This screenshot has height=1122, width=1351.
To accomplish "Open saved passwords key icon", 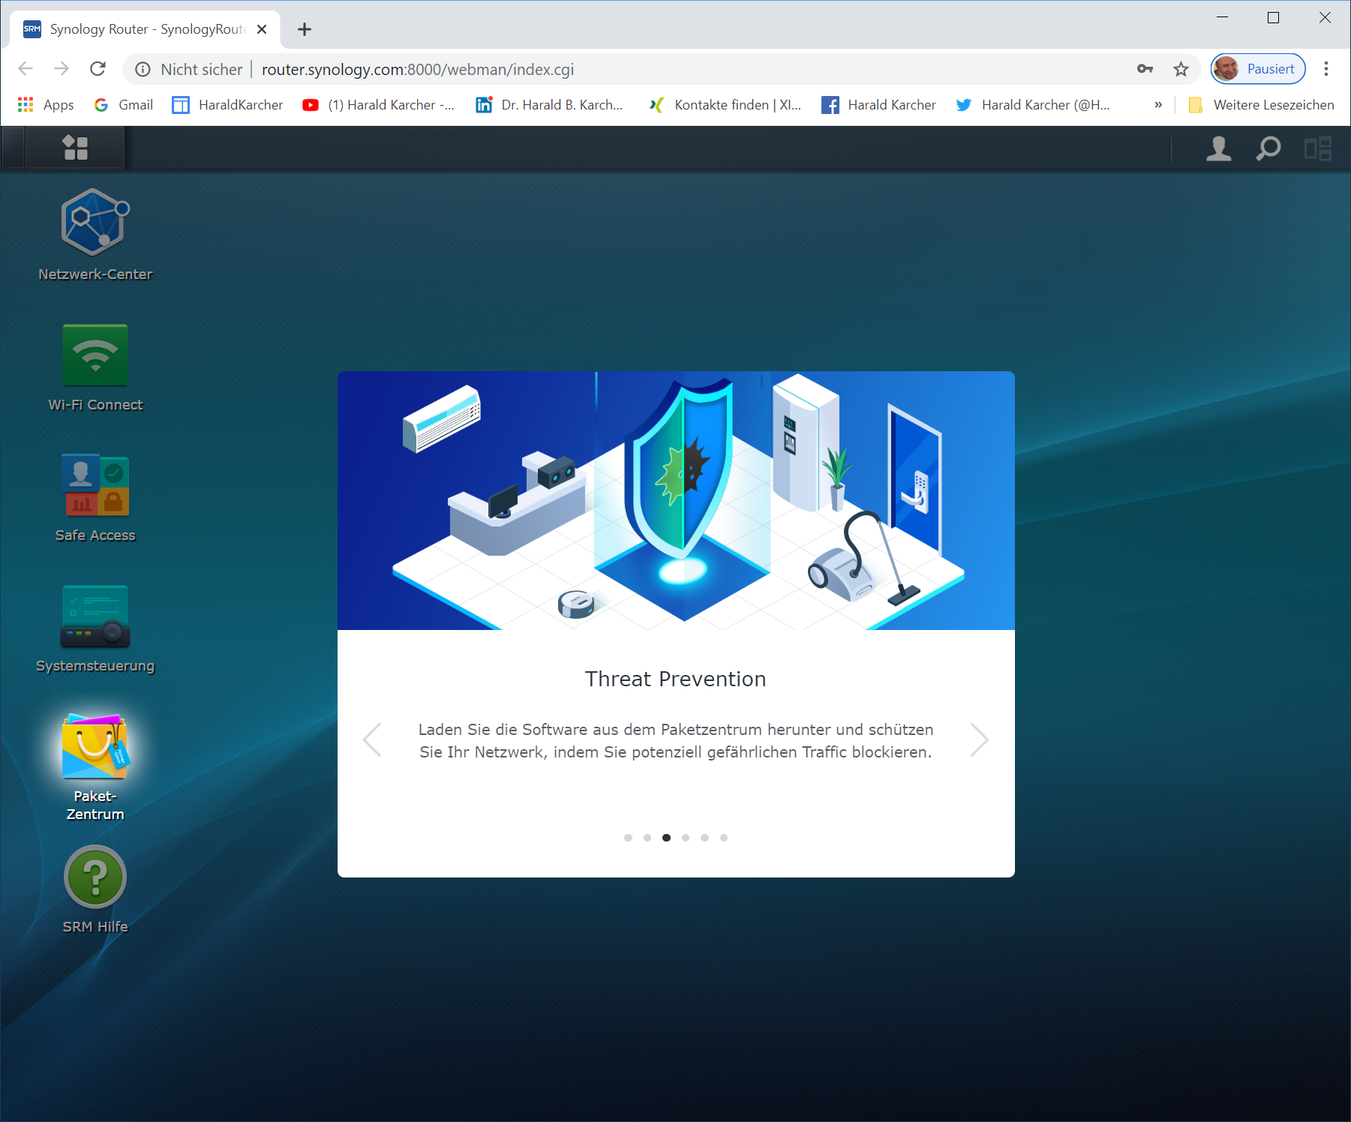I will click(1145, 69).
